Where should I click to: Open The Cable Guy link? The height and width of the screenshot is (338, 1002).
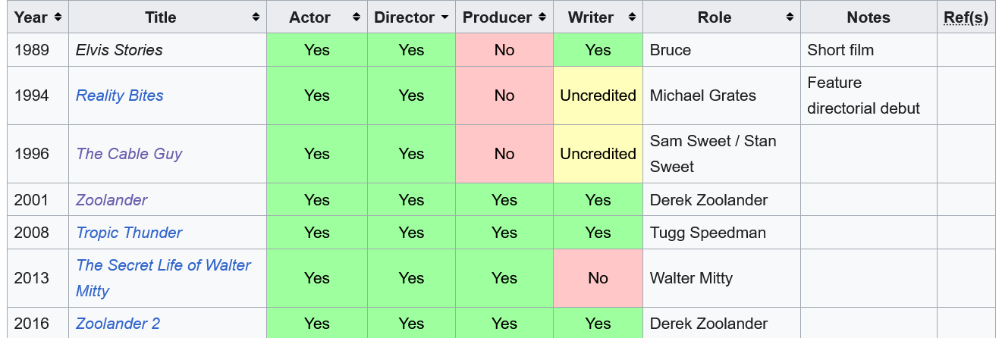129,154
